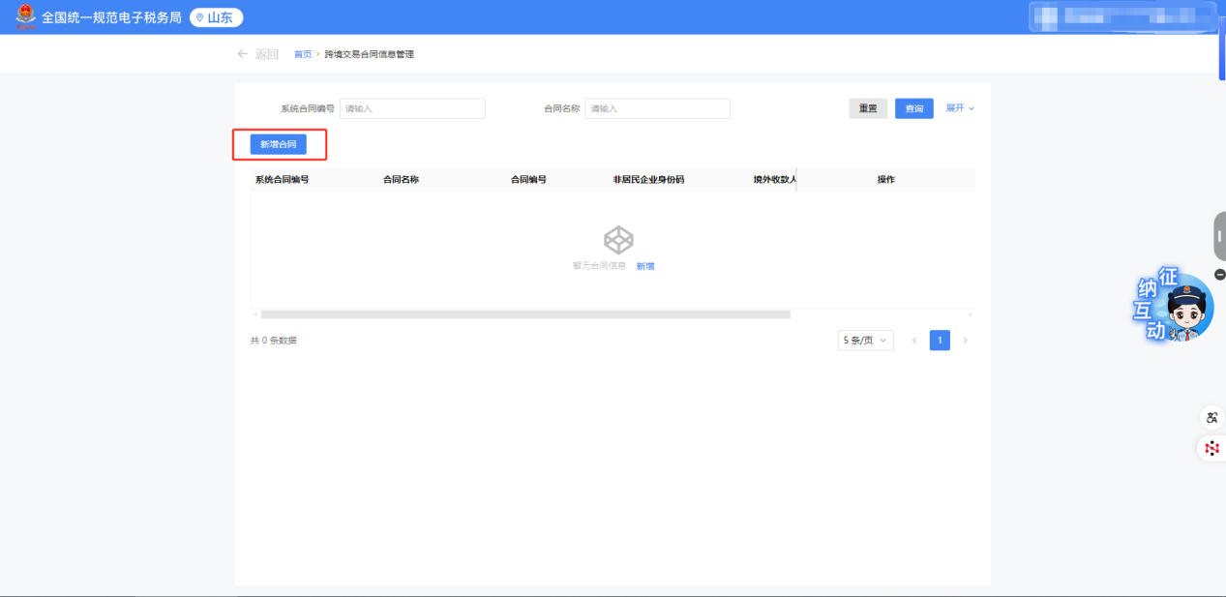Click the blurred user account area
1226x597 pixels.
coord(1121,16)
